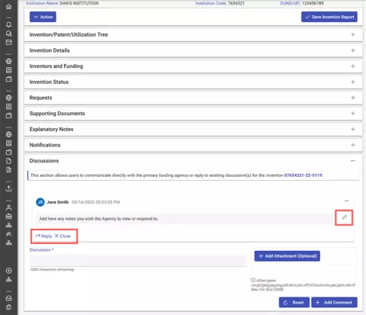This screenshot has height=315, width=366.
Task: Reply to Jane Smith's discussion
Action: click(x=43, y=236)
